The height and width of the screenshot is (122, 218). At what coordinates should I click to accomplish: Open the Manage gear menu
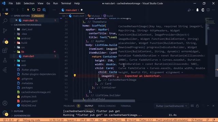point(5,113)
